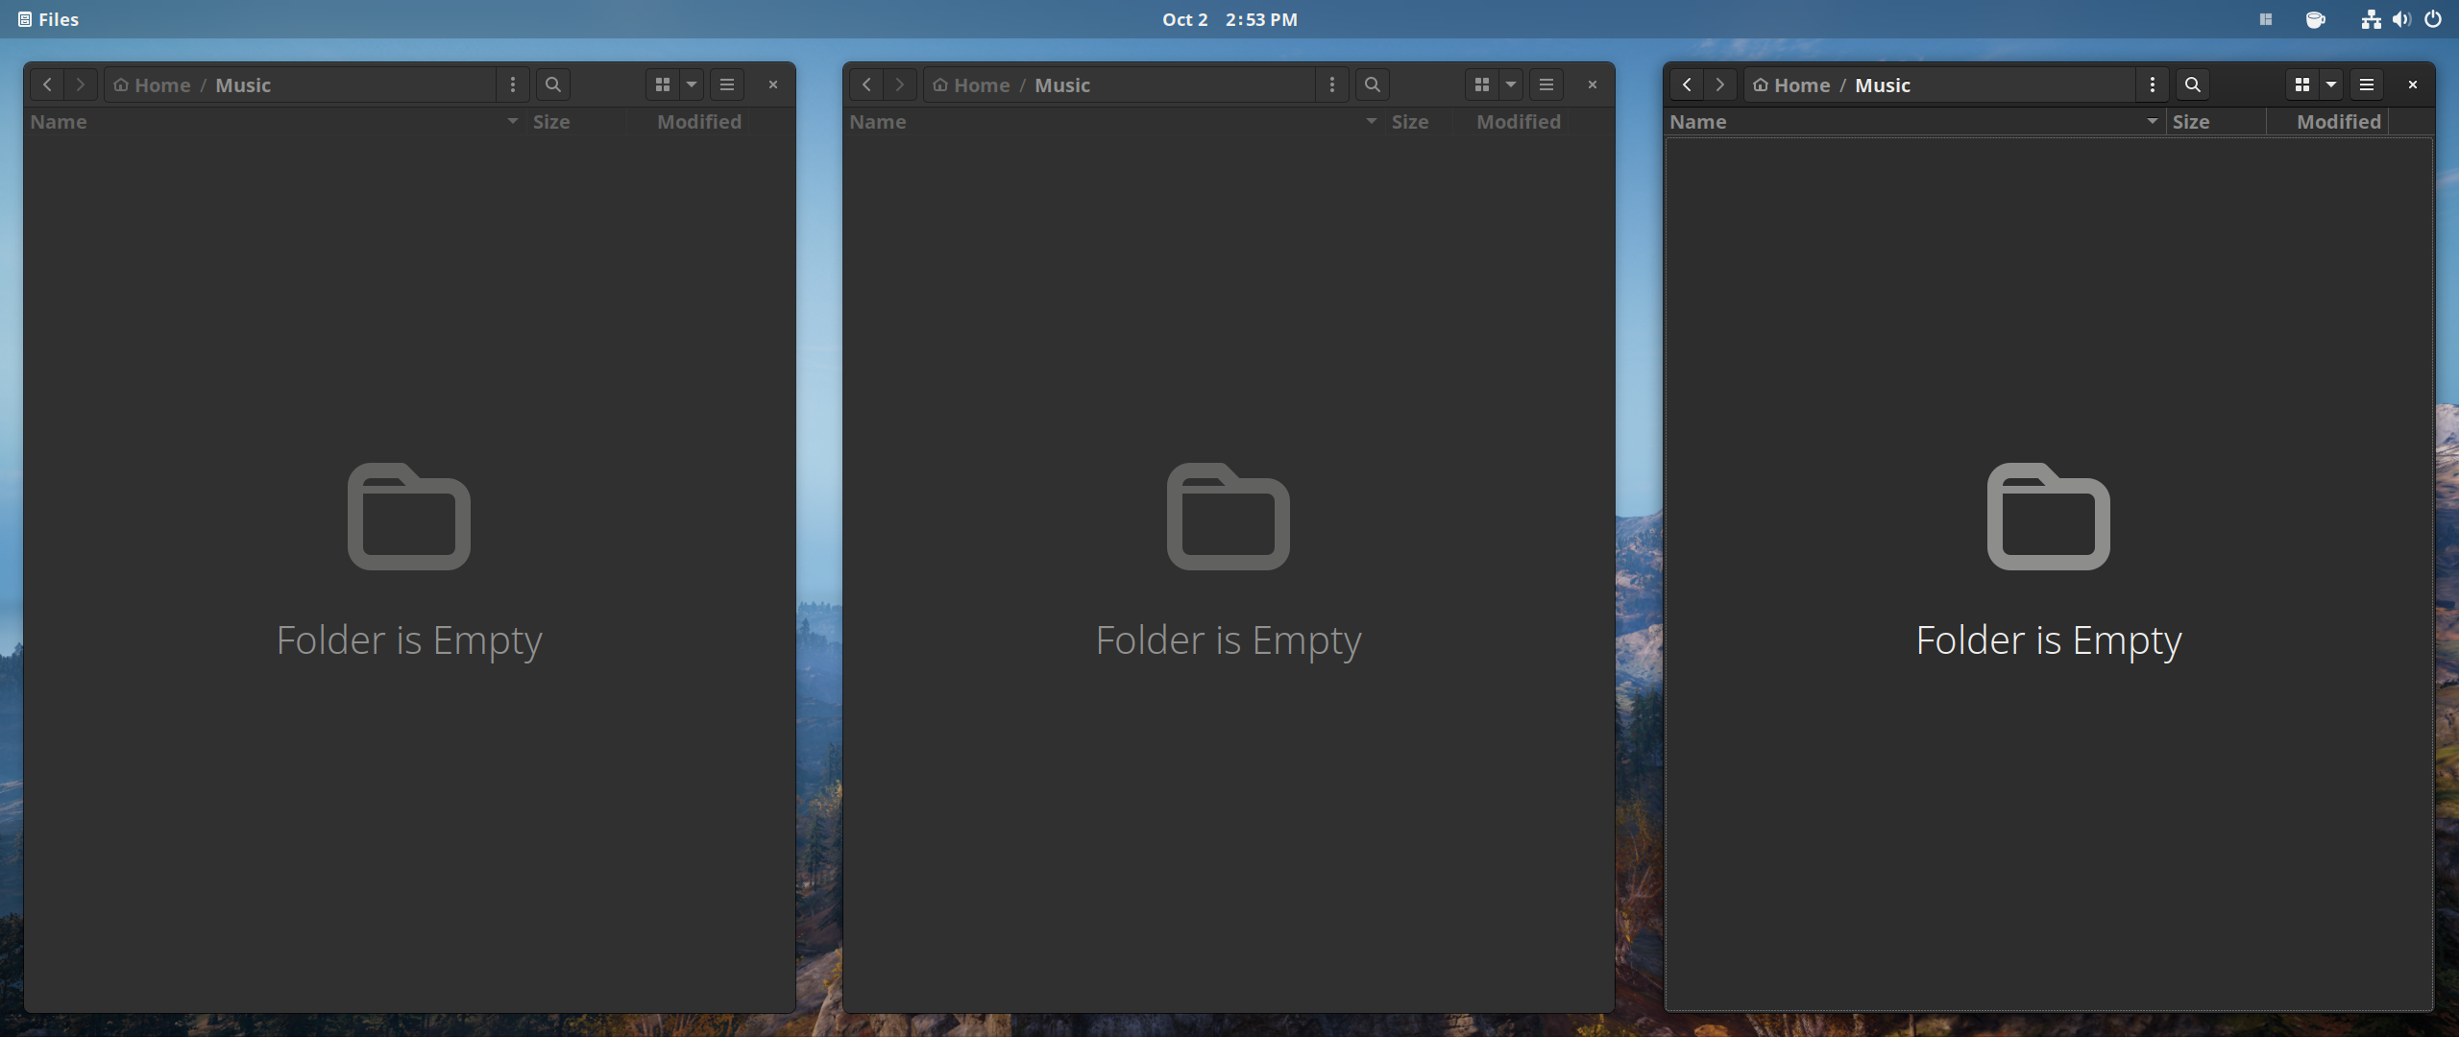Search in the right Files window
This screenshot has height=1037, width=2459.
2193,84
